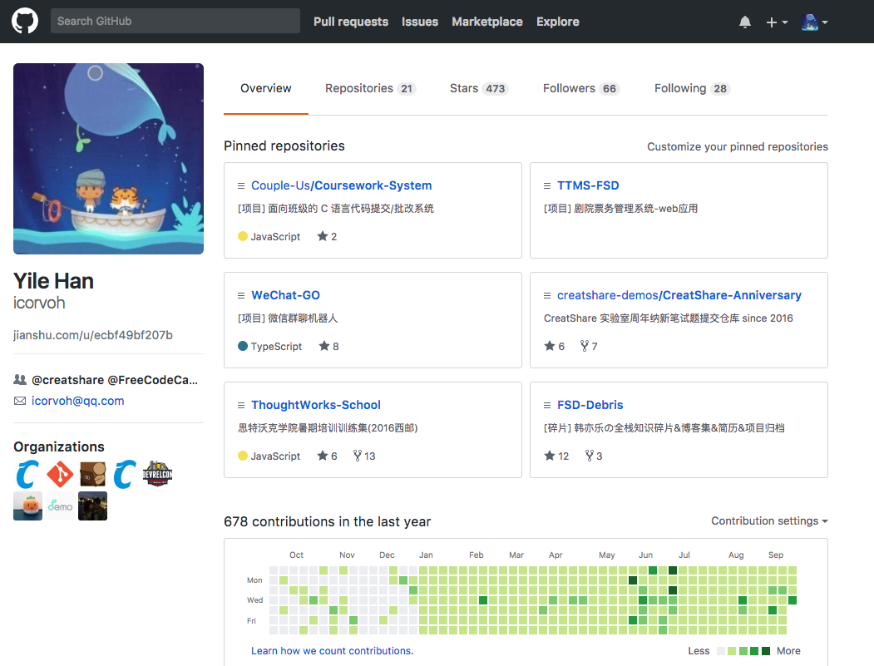Open the Stars tab

coord(479,88)
